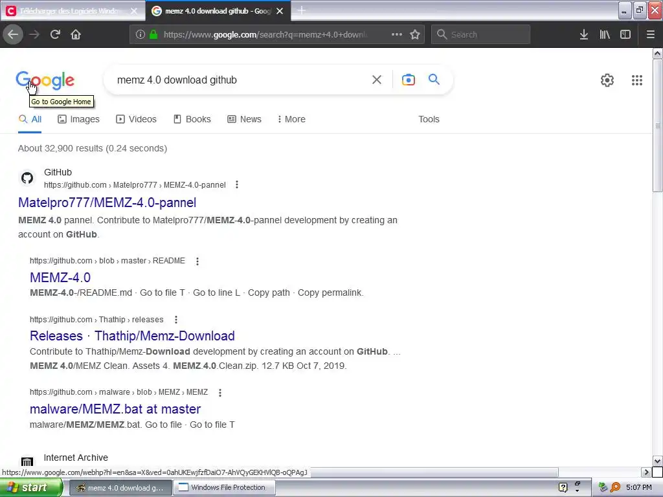Focus the browser address bar URL
663x497 pixels.
pos(266,35)
